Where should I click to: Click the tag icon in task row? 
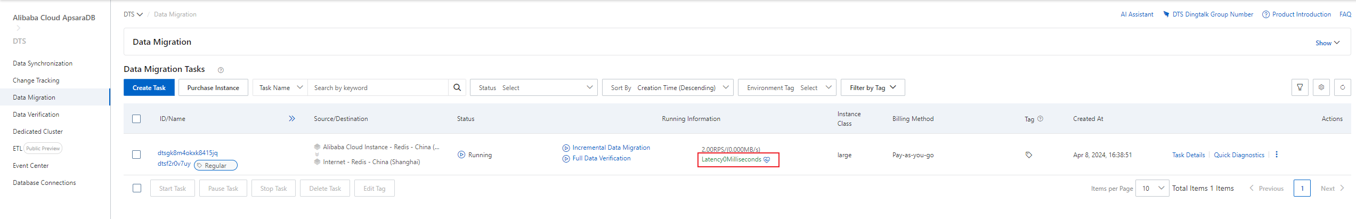1028,155
